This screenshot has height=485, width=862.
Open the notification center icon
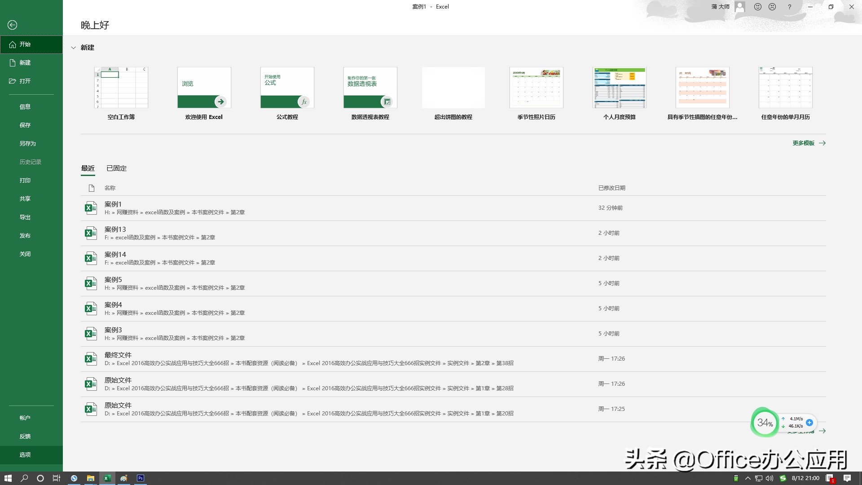tap(847, 478)
